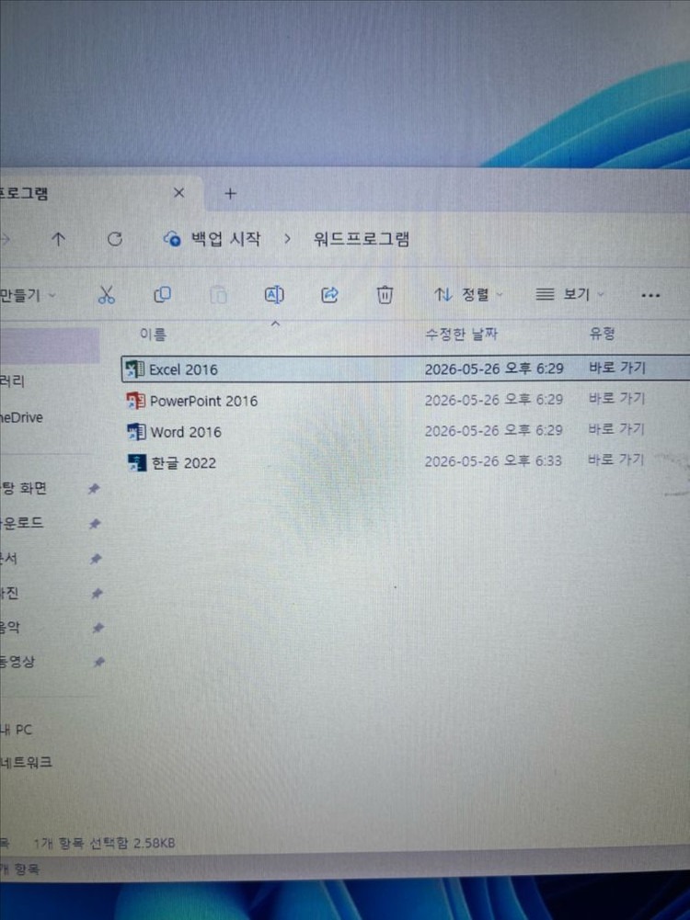Image resolution: width=690 pixels, height=920 pixels.
Task: Click the Share icon in toolbar
Action: pyautogui.click(x=329, y=294)
